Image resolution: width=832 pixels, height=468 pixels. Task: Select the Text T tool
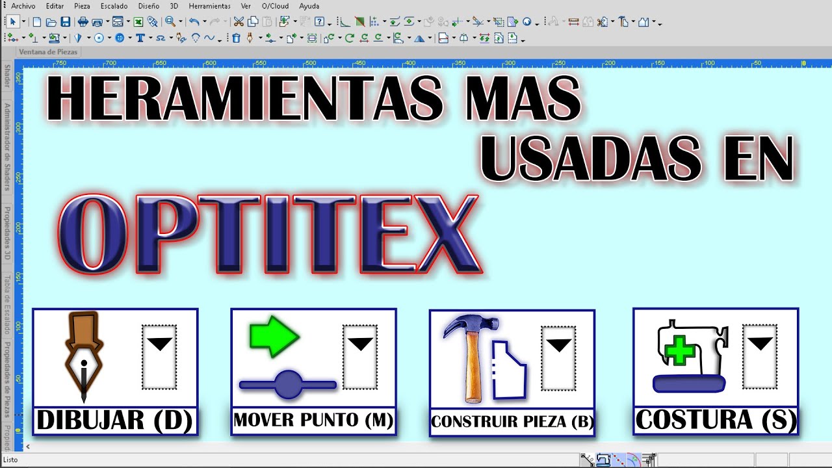pos(140,38)
